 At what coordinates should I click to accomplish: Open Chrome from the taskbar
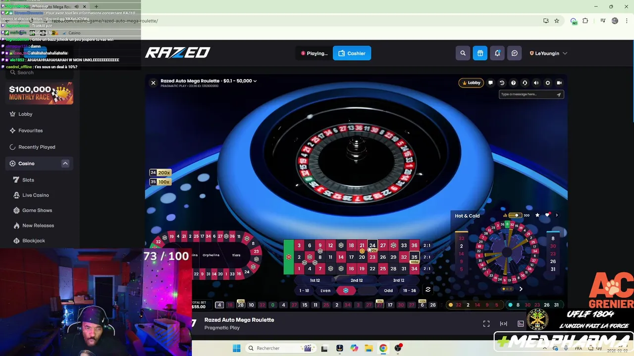pos(383,348)
